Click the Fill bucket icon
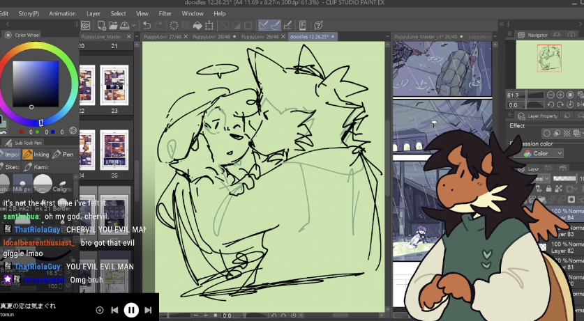 coord(197,25)
